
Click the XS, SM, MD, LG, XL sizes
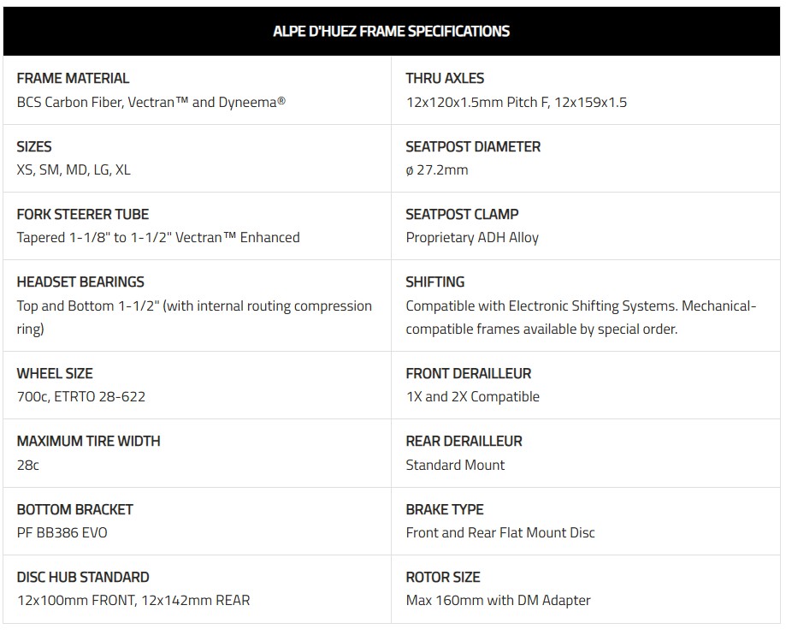pos(74,170)
